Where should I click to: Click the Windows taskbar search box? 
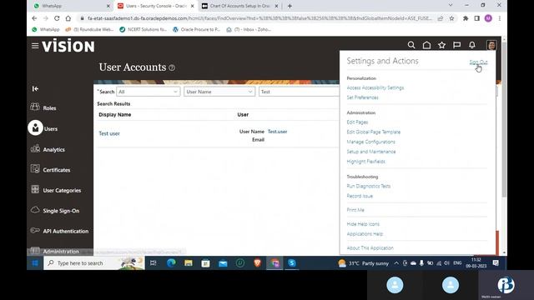click(94, 263)
